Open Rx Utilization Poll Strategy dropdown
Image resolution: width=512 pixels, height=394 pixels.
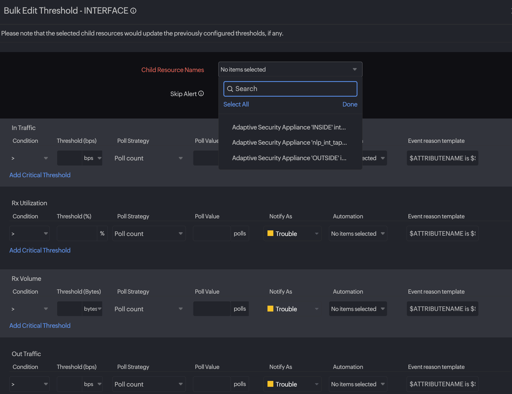(x=149, y=234)
